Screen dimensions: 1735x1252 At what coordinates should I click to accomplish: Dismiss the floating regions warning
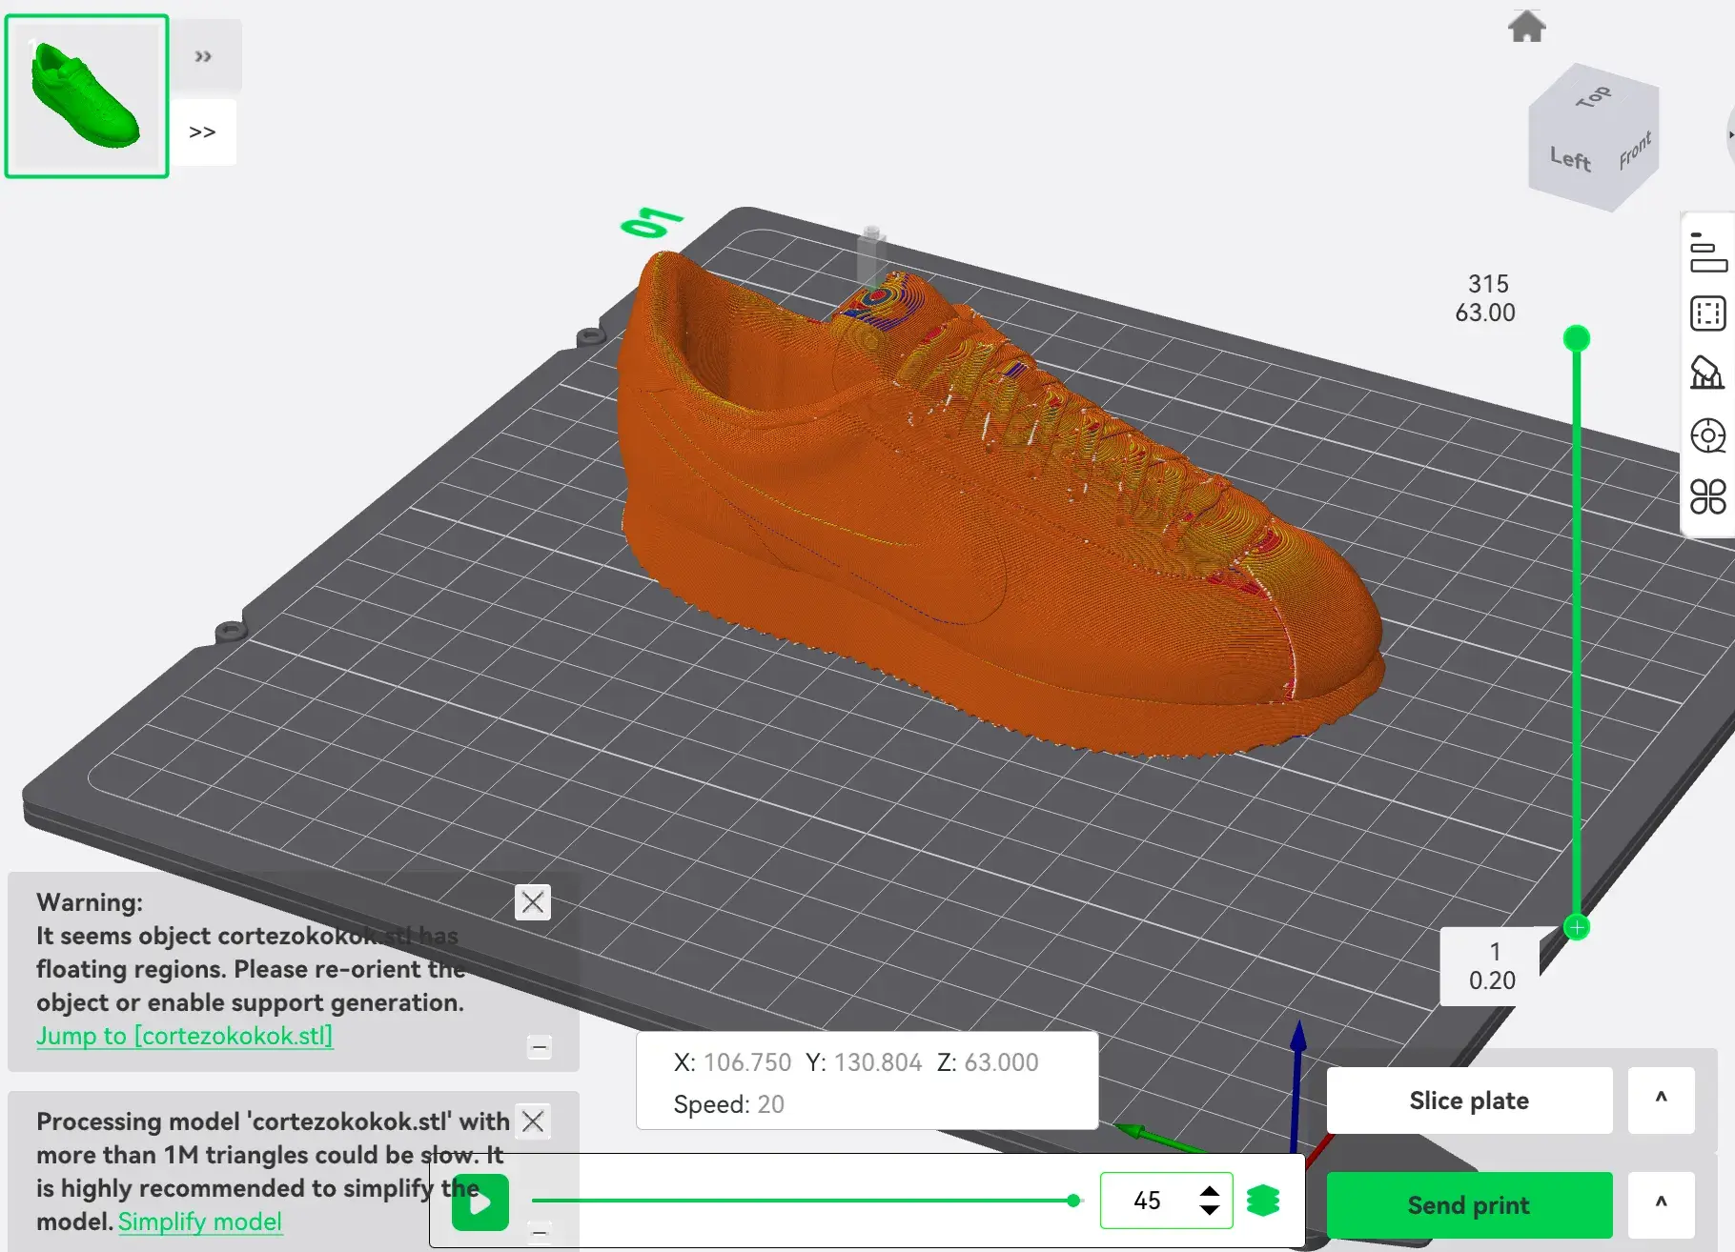[x=533, y=901]
